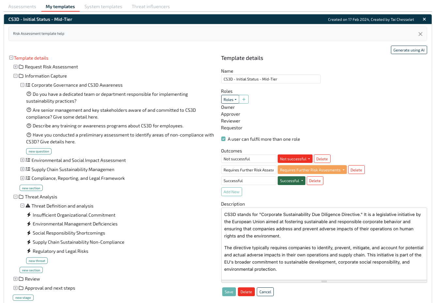
Task: Select the My templates tab
Action: click(x=60, y=7)
